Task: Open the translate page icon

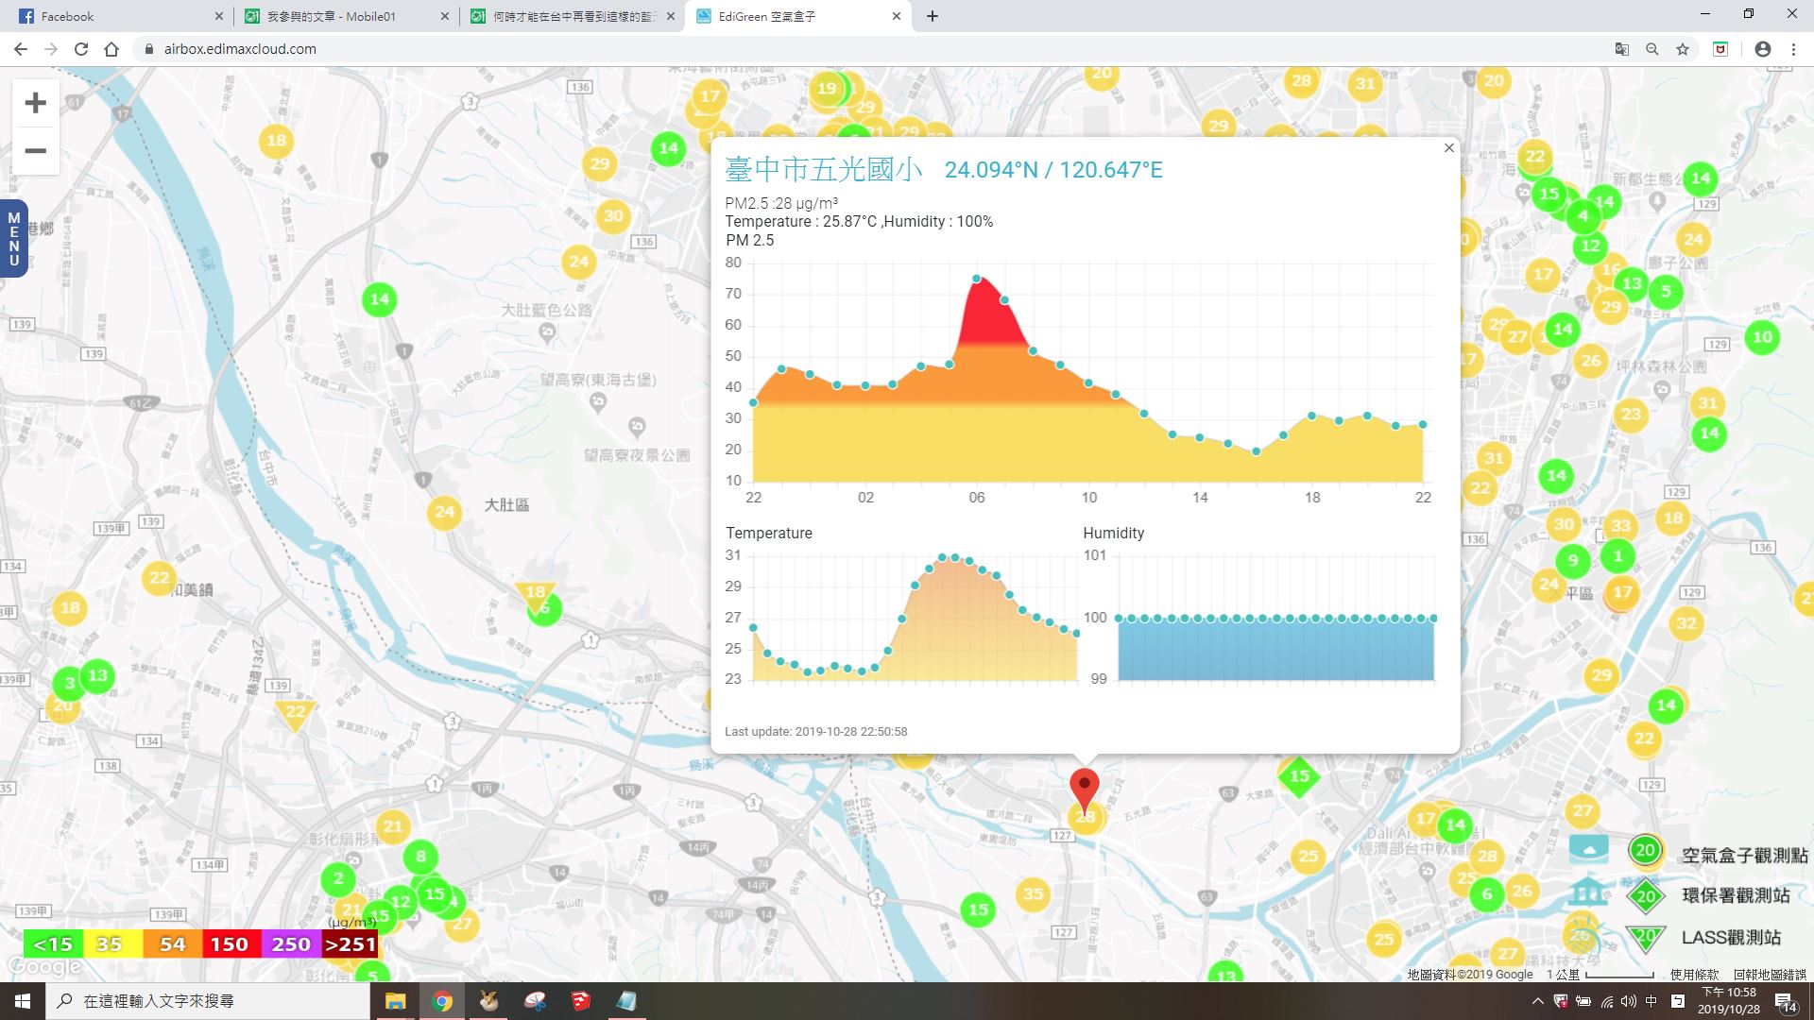Action: (1621, 49)
